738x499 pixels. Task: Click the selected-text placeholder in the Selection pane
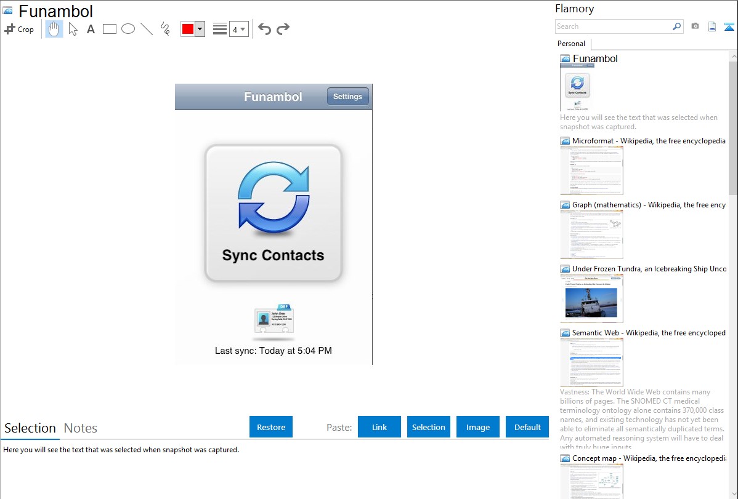[121, 450]
